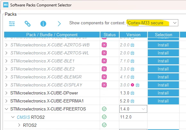Install the X-CUBE-BLEMGR pack
186x130 pixels.
click(163, 77)
